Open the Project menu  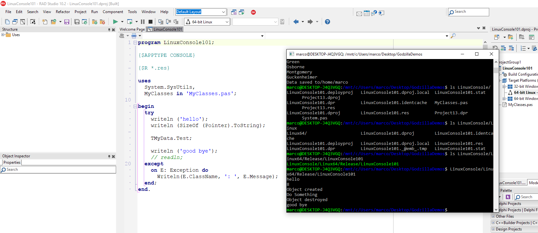coord(80,12)
